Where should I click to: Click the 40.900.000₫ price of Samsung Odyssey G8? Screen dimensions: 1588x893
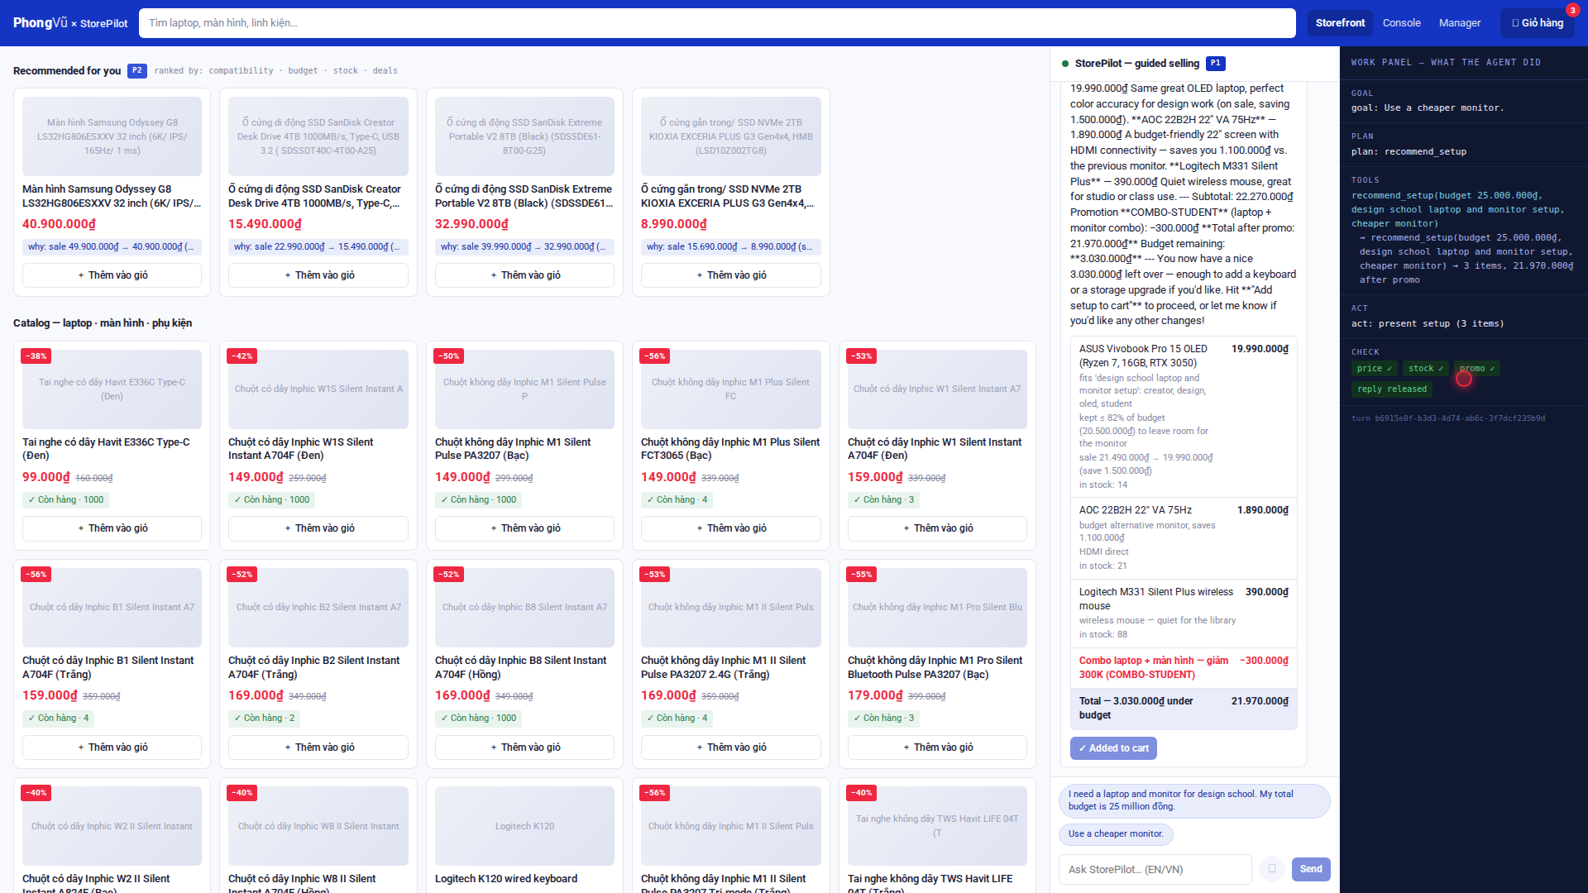59,224
